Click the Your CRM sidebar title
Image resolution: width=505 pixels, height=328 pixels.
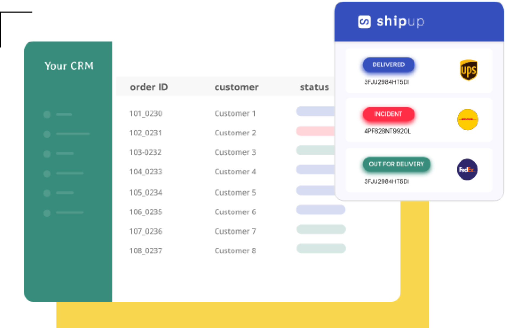69,66
